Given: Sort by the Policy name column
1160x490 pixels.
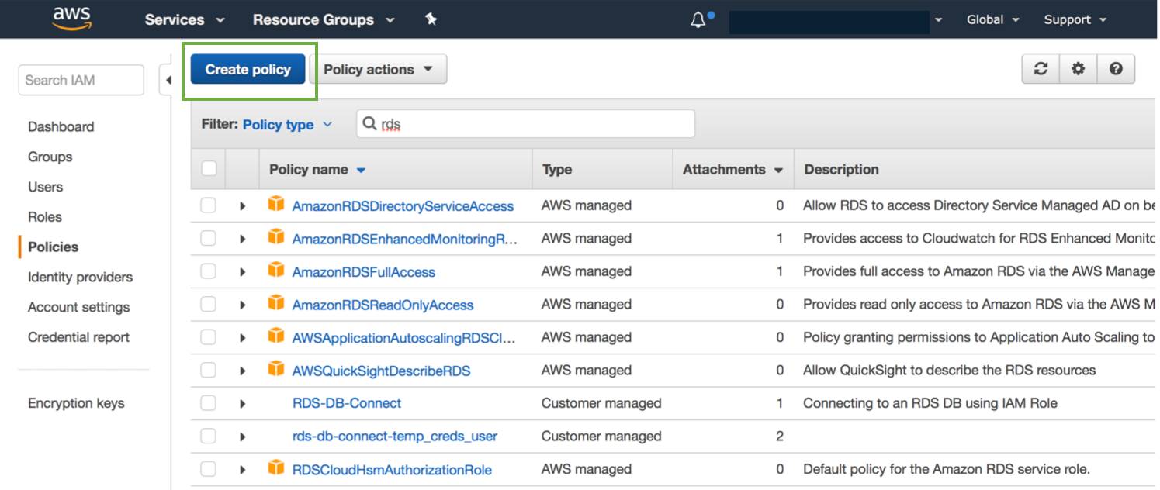Looking at the screenshot, I should coord(317,170).
